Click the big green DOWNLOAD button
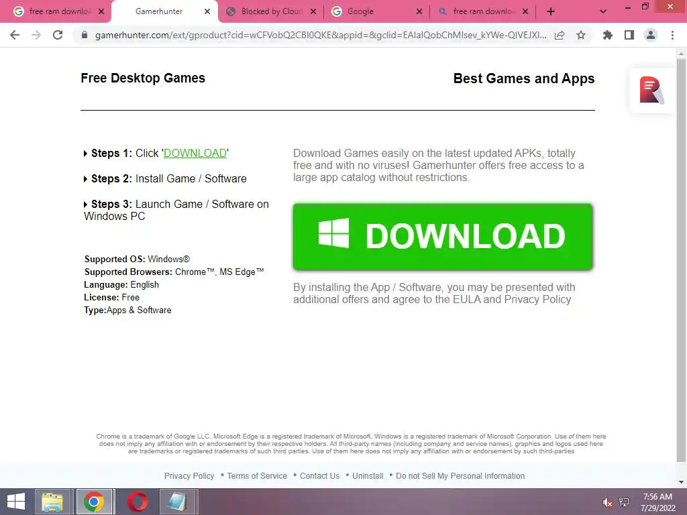 (x=443, y=237)
